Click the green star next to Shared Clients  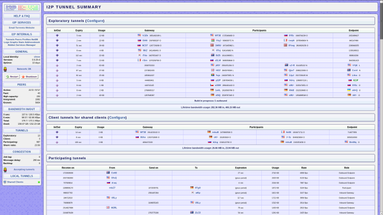[x=39, y=182]
